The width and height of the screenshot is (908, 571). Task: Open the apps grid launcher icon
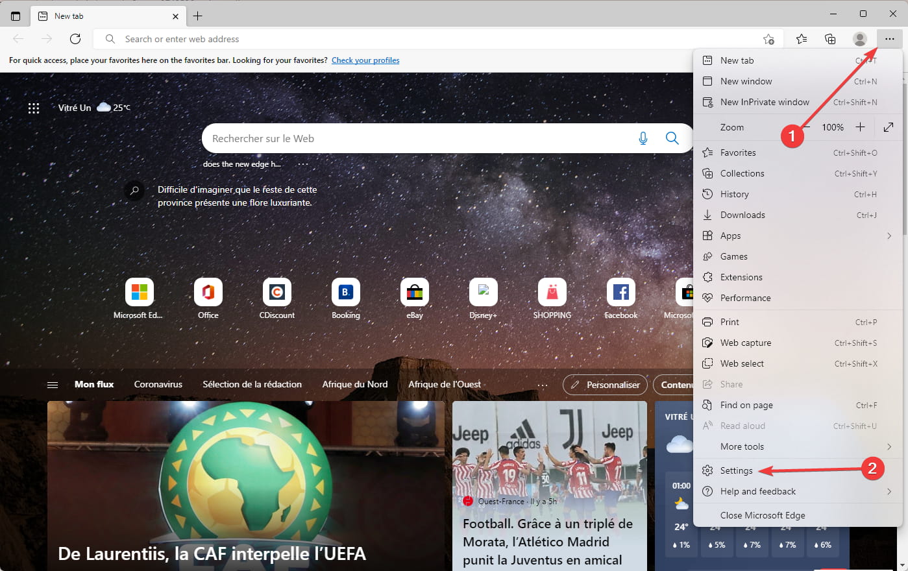tap(34, 108)
